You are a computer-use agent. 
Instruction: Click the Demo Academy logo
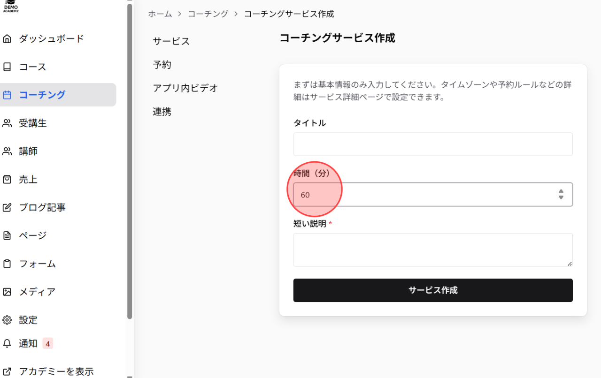11,6
